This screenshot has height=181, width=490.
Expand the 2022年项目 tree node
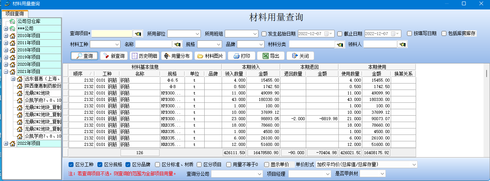click(6, 144)
